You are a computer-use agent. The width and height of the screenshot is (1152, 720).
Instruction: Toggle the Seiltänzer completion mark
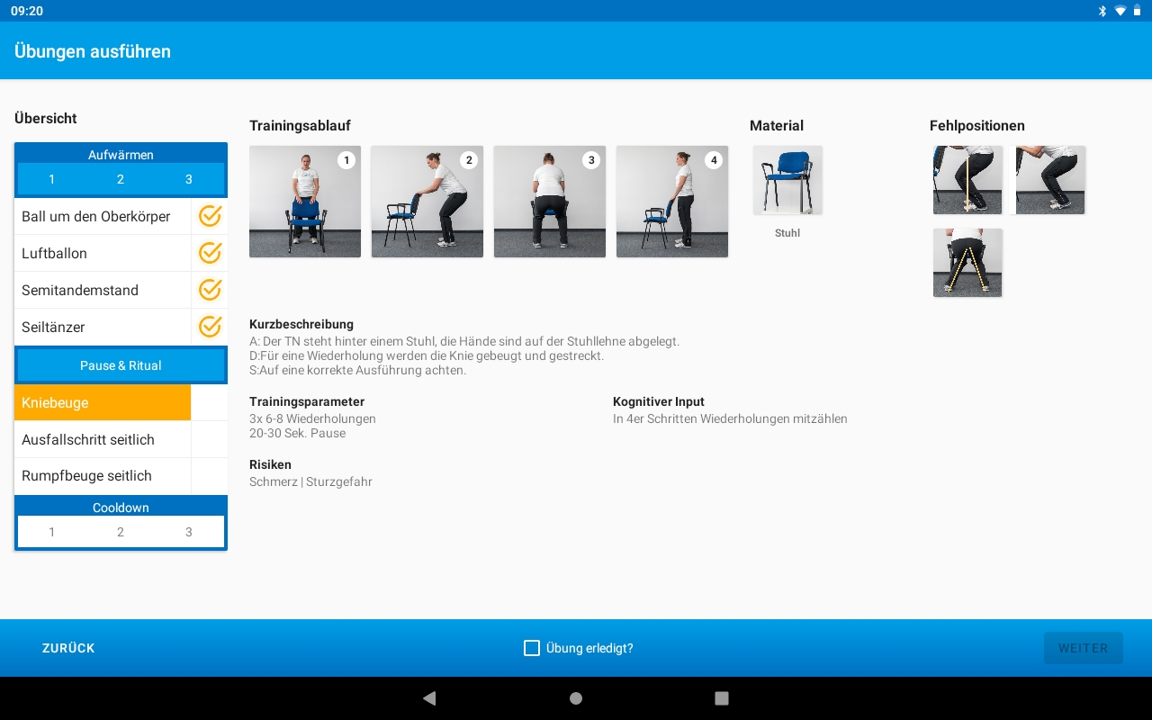pyautogui.click(x=210, y=327)
